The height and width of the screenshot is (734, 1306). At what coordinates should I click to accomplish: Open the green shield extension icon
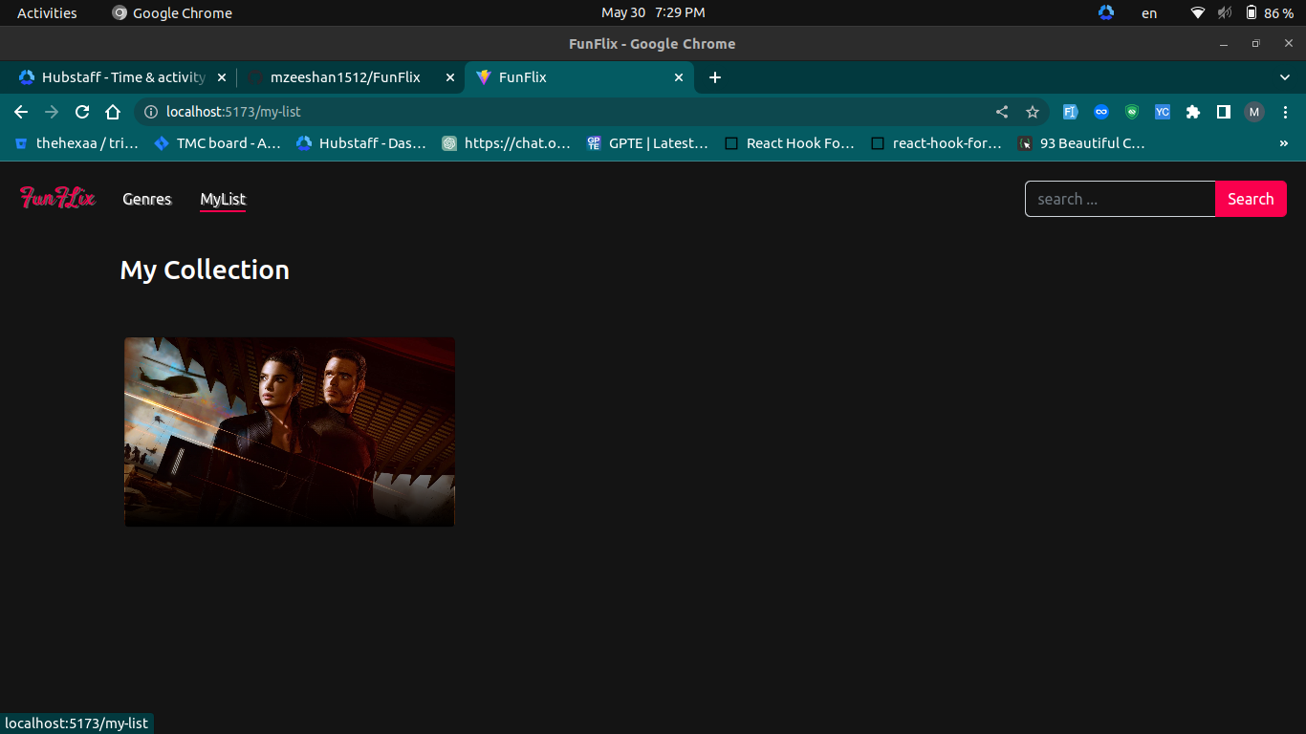tap(1132, 112)
